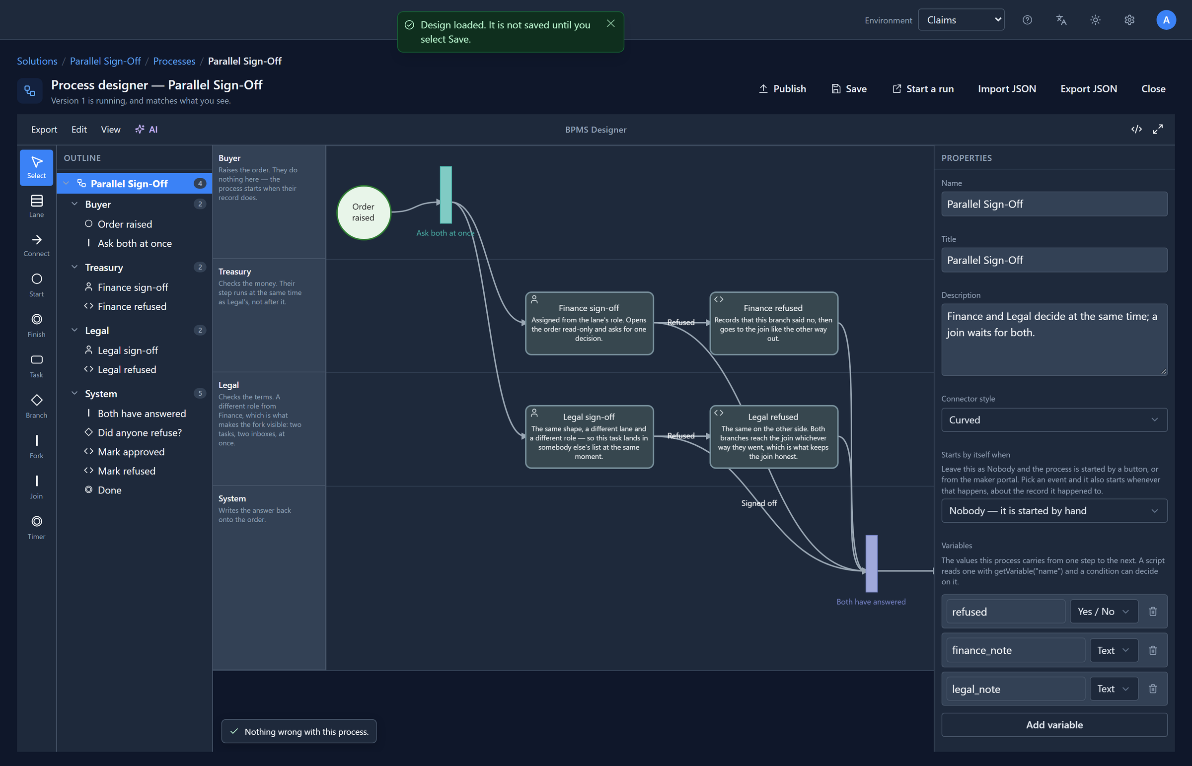
Task: Open the AI menu
Action: coord(147,130)
